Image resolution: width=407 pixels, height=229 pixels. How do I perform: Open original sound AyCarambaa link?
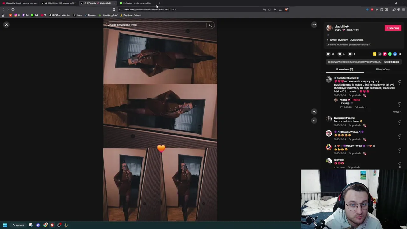pyautogui.click(x=347, y=40)
